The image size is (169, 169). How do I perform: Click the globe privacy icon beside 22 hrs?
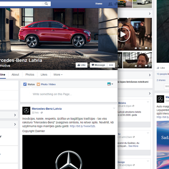42,113
